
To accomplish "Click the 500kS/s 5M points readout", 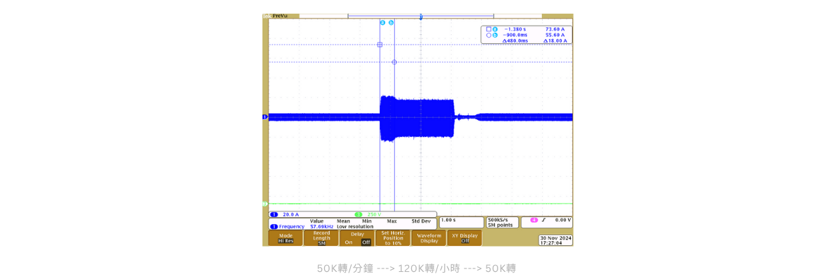I will tap(502, 223).
